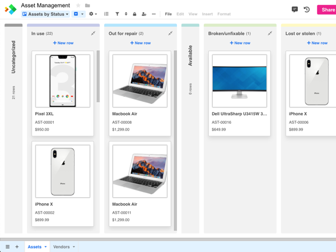Open the filter funnel icon

[x=117, y=14]
